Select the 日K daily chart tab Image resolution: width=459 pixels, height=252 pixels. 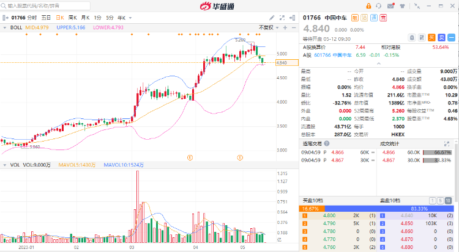[x=60, y=18]
